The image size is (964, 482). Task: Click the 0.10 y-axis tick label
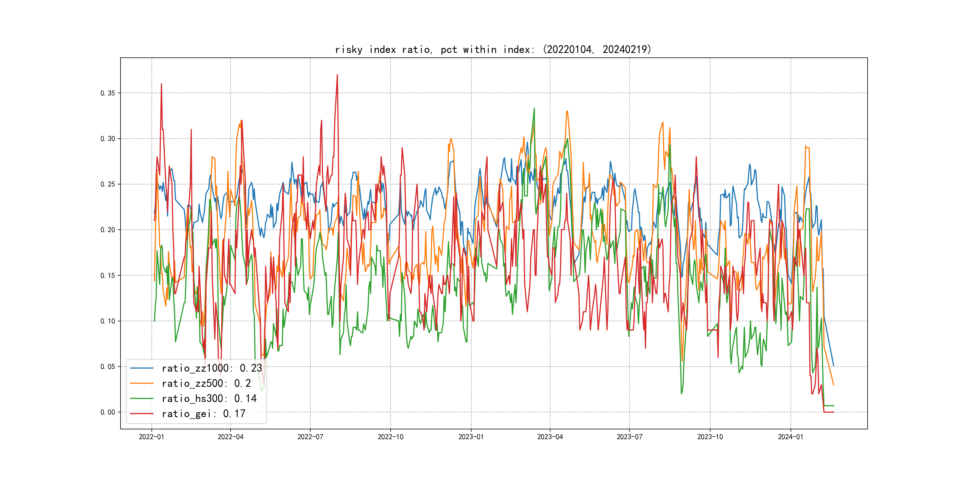coord(108,321)
